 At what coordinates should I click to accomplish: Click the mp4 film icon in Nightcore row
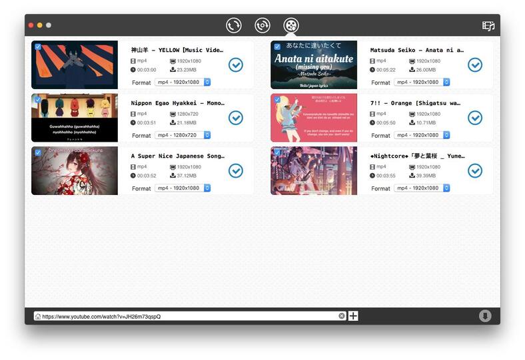pyautogui.click(x=372, y=167)
